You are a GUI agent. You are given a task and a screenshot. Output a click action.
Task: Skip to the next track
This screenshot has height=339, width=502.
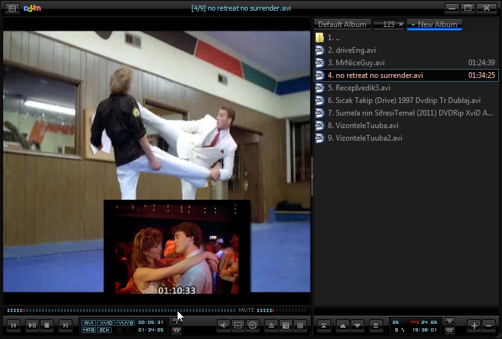coord(65,325)
